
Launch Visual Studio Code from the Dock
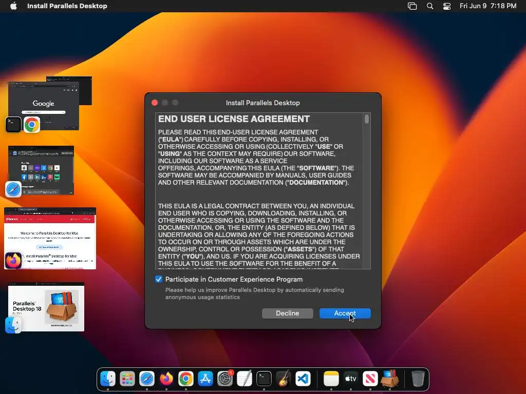click(303, 379)
